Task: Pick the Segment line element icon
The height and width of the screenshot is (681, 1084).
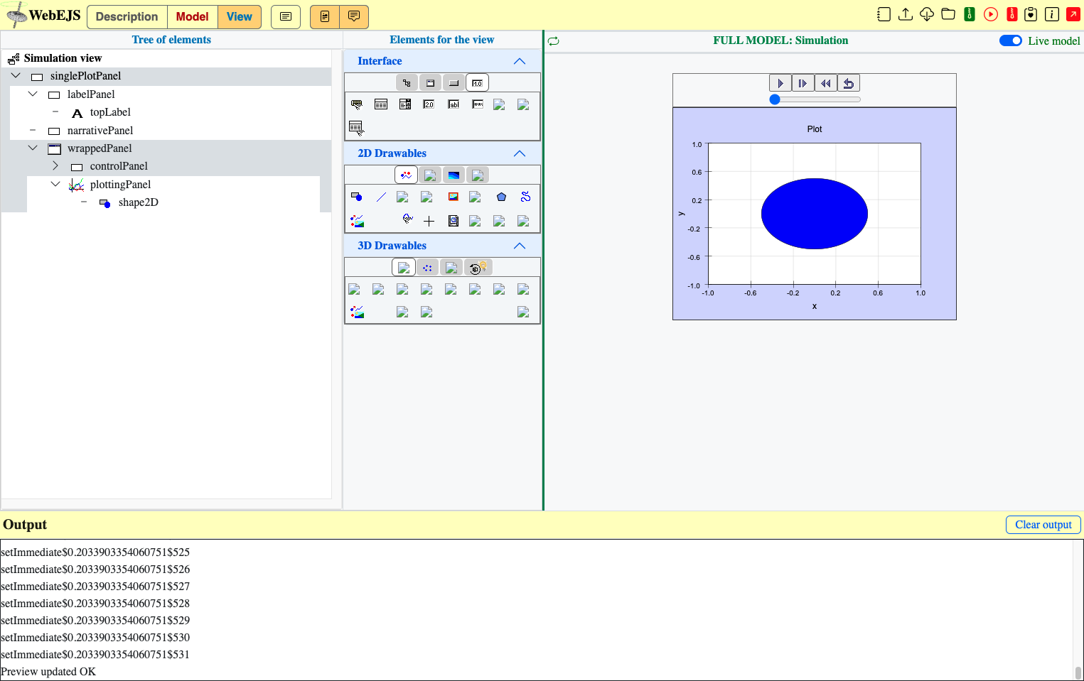Action: [381, 197]
